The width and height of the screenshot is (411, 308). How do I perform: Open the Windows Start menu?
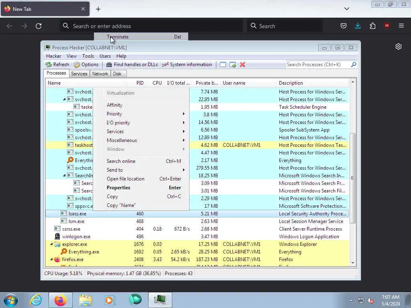[11, 300]
